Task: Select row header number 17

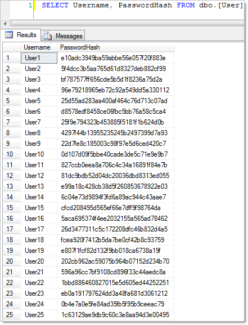Action: pos(12,229)
